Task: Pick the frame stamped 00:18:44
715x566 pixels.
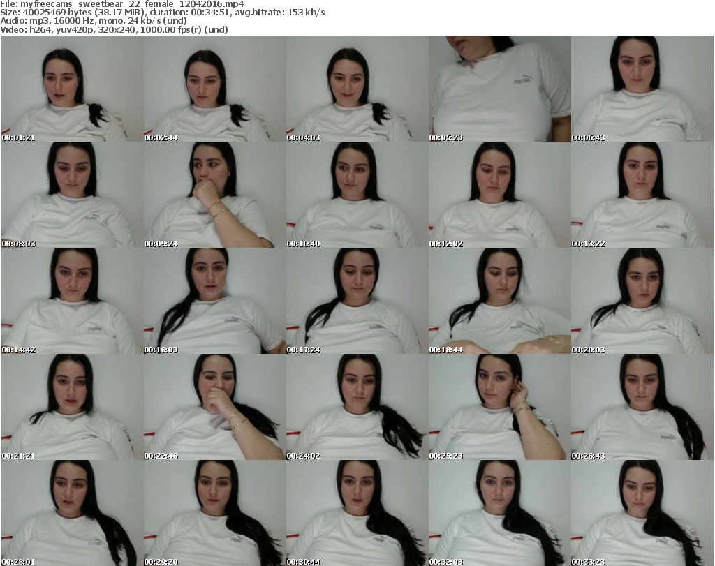Action: pyautogui.click(x=500, y=301)
